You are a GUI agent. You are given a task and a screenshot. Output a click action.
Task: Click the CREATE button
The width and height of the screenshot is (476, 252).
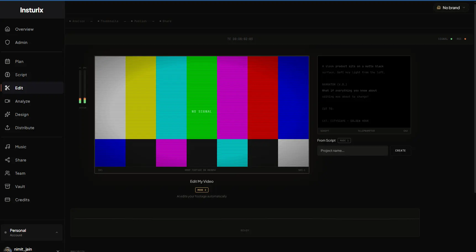coord(400,150)
